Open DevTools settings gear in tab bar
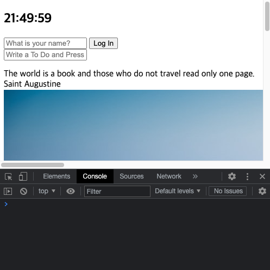 click(x=232, y=176)
